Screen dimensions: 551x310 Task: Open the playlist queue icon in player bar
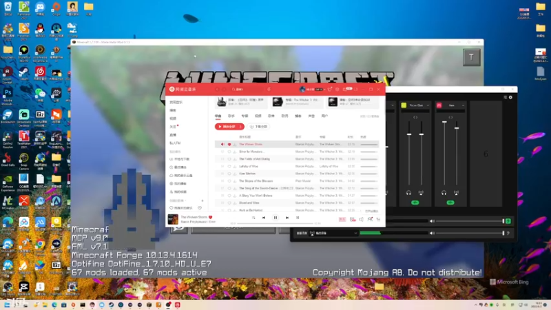[x=378, y=219]
